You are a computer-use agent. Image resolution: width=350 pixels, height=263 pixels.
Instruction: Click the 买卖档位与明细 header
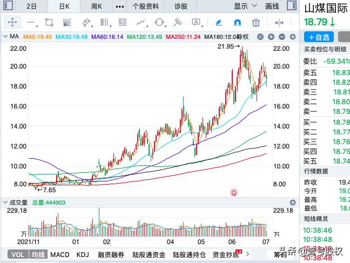[x=325, y=49]
